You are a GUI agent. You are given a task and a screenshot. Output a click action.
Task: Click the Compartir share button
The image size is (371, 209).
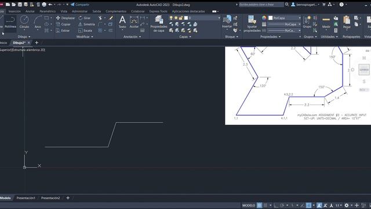pos(80,5)
